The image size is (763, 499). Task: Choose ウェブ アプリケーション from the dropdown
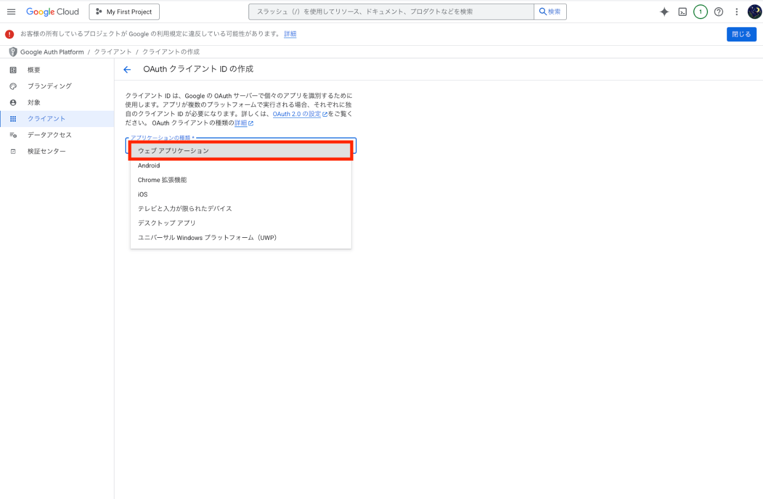click(x=241, y=151)
